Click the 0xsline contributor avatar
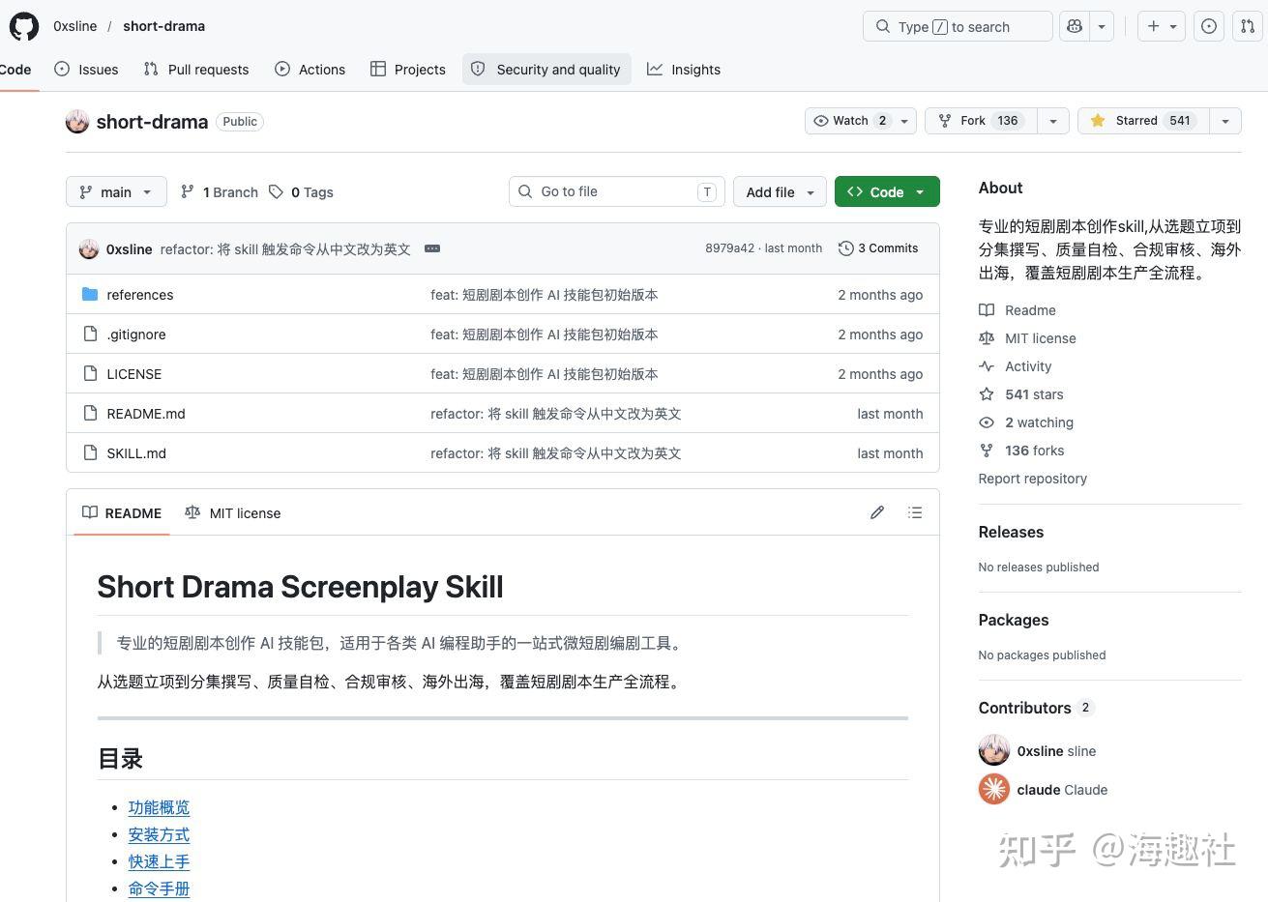1268x902 pixels. click(x=994, y=750)
